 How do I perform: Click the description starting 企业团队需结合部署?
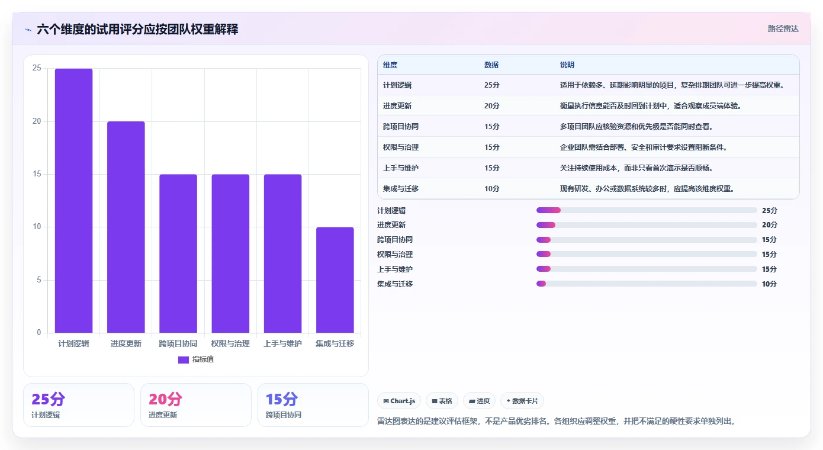(x=644, y=147)
